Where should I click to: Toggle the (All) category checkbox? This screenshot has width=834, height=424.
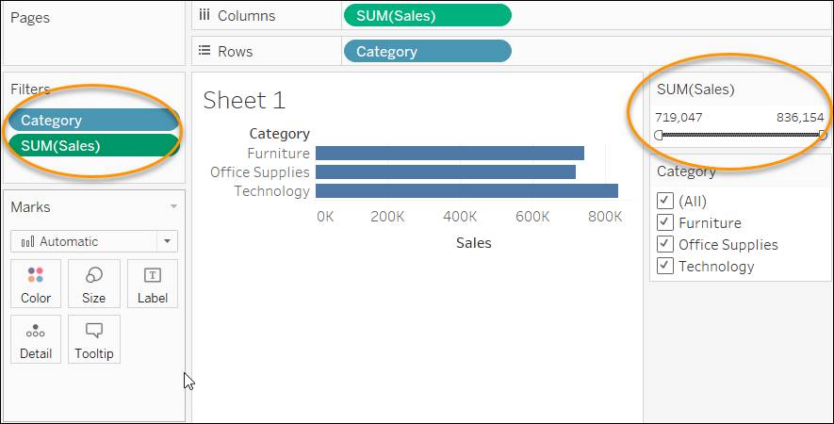[665, 201]
